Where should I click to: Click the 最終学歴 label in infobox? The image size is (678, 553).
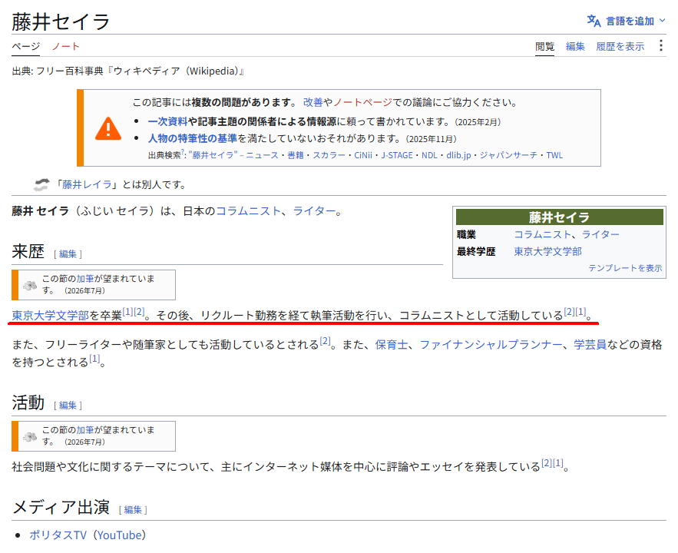coord(476,251)
